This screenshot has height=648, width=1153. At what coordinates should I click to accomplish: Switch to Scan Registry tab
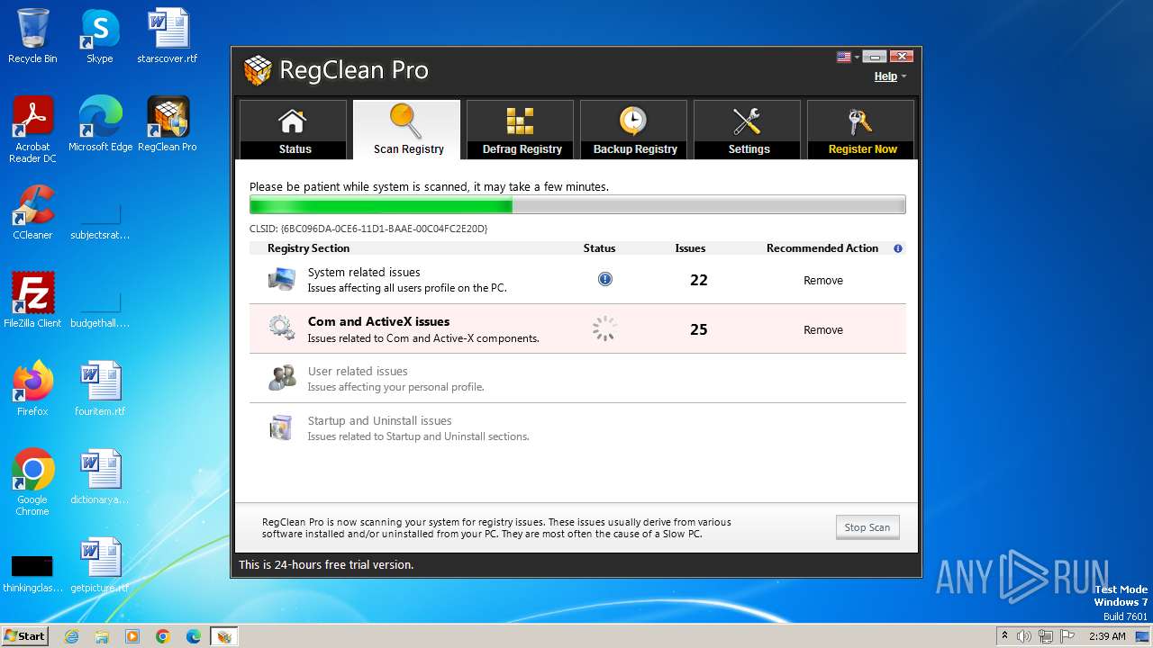(x=406, y=130)
